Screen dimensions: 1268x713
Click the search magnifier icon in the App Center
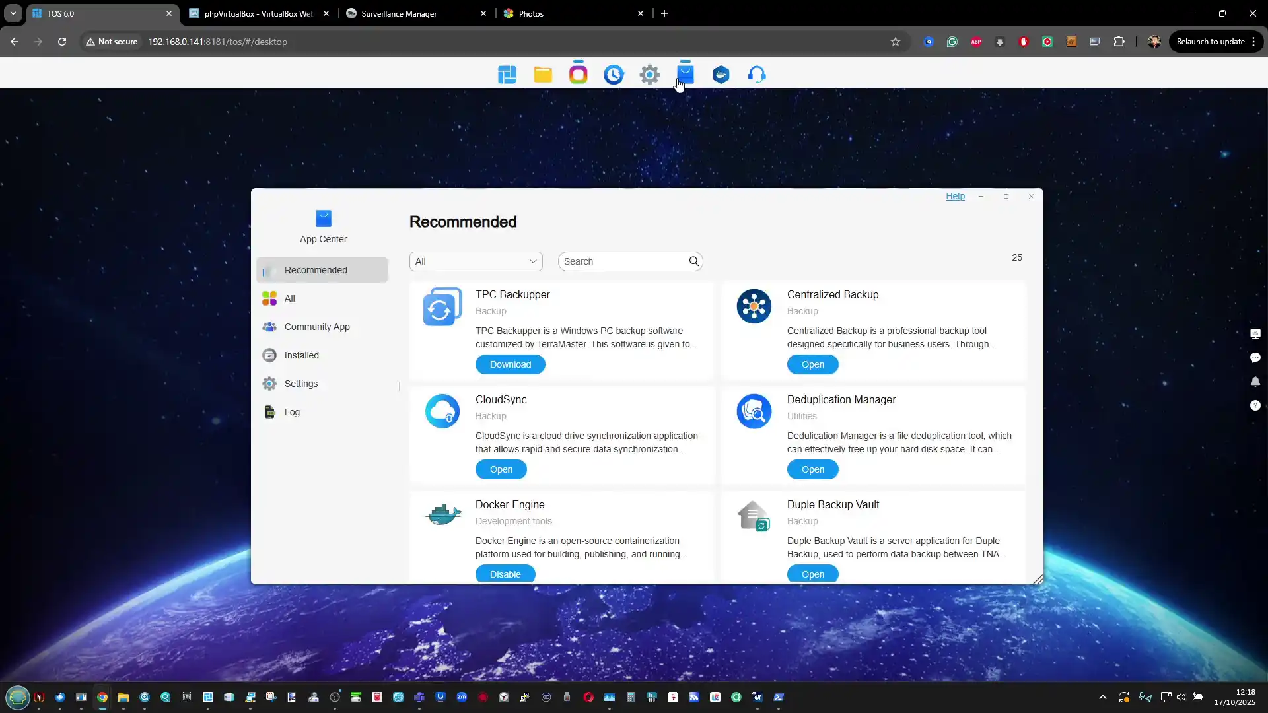(x=693, y=261)
